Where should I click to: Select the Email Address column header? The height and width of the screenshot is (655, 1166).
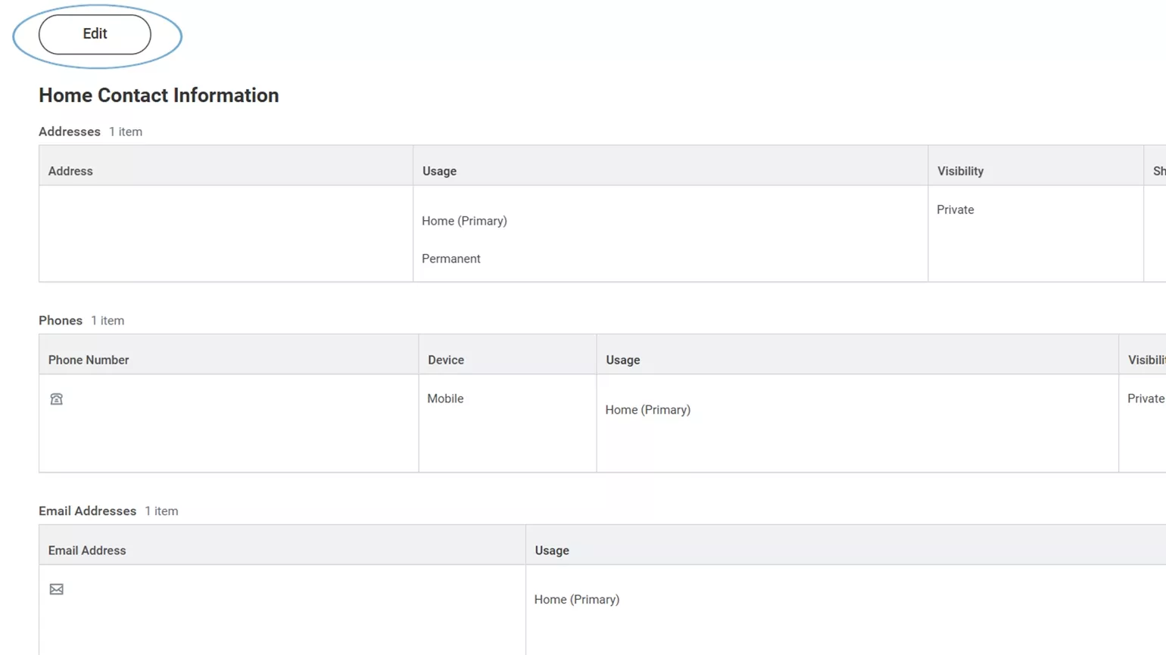87,551
